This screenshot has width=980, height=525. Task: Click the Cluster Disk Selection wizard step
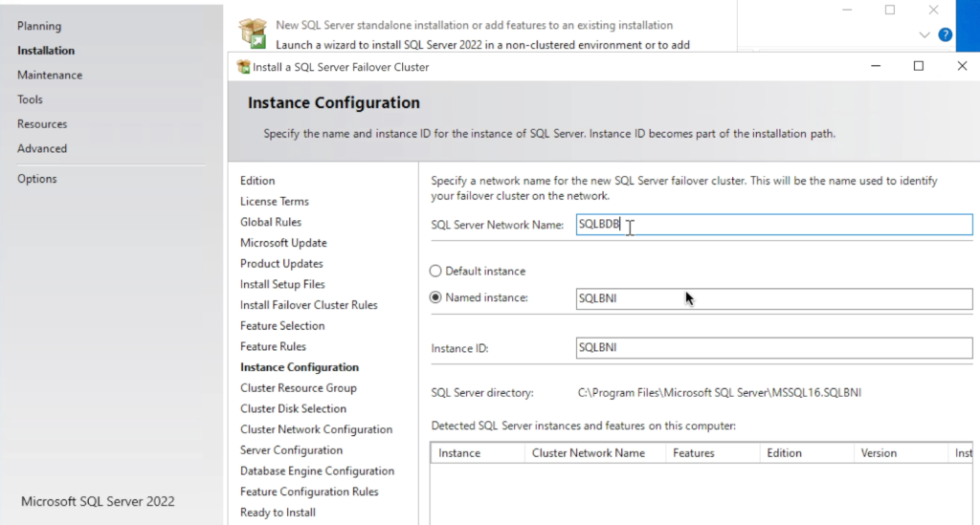click(x=293, y=408)
